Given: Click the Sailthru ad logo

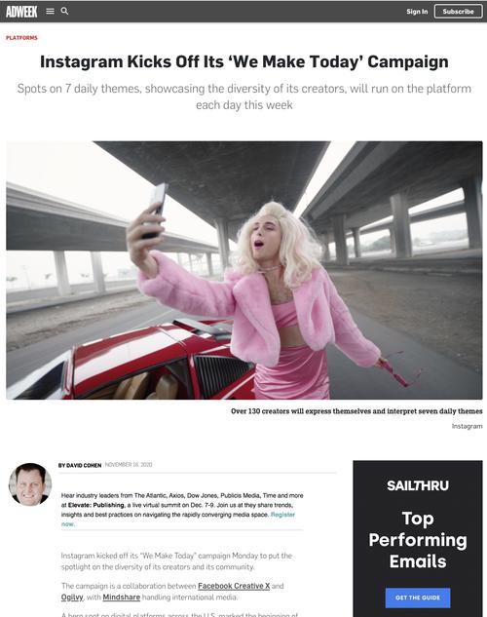Looking at the screenshot, I should (x=418, y=485).
